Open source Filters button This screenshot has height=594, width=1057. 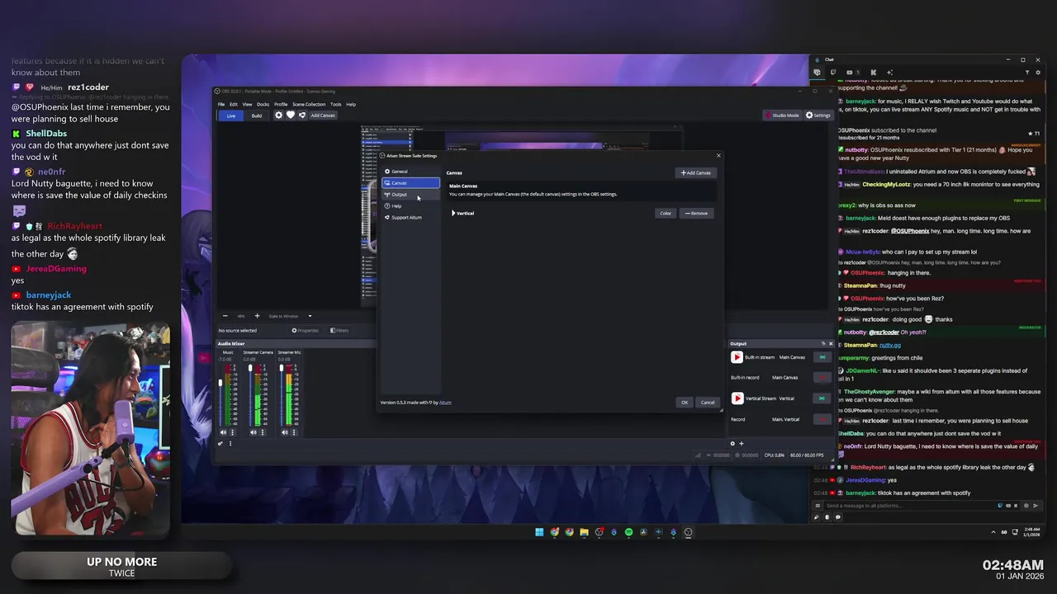tap(339, 330)
